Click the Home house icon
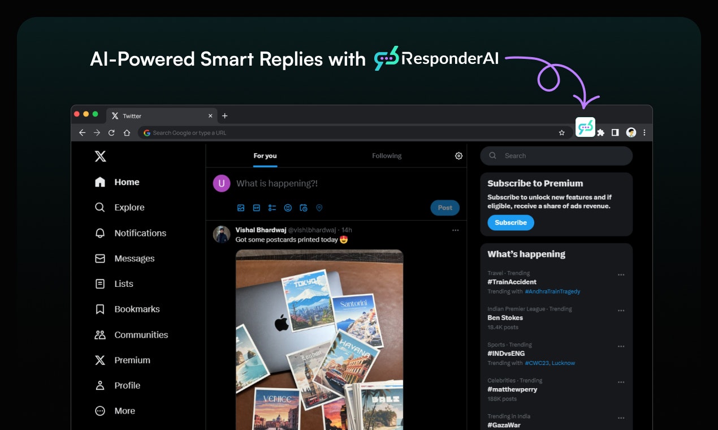The width and height of the screenshot is (718, 430). [x=100, y=182]
